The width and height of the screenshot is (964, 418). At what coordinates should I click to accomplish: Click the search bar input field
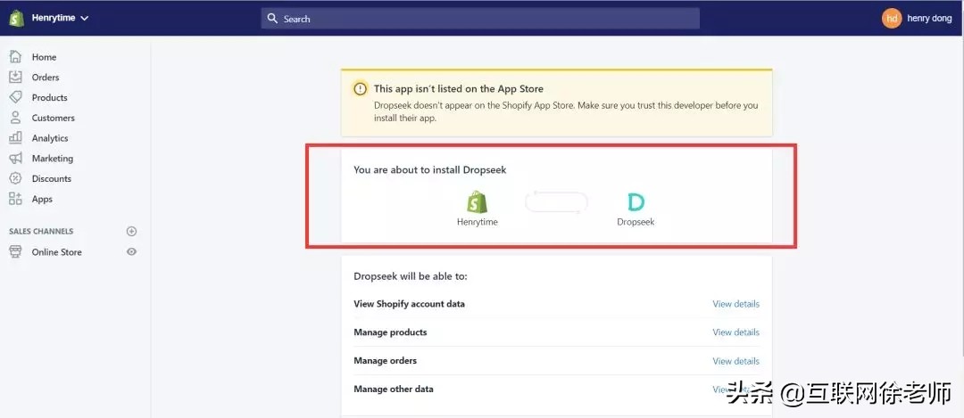pos(480,19)
